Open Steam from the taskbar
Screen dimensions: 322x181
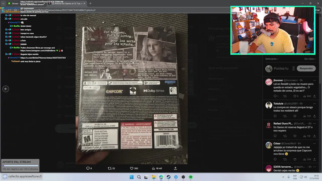tap(169, 177)
